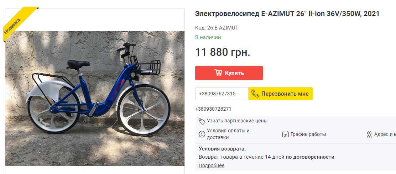The width and height of the screenshot is (396, 174).
Task: Click the map pin address icon
Action: pos(369,134)
